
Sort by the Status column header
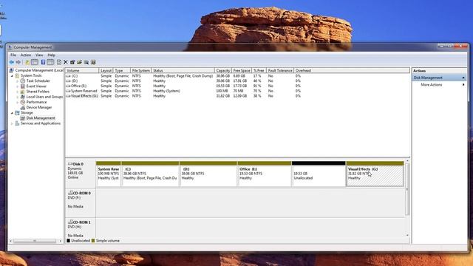pyautogui.click(x=183, y=70)
